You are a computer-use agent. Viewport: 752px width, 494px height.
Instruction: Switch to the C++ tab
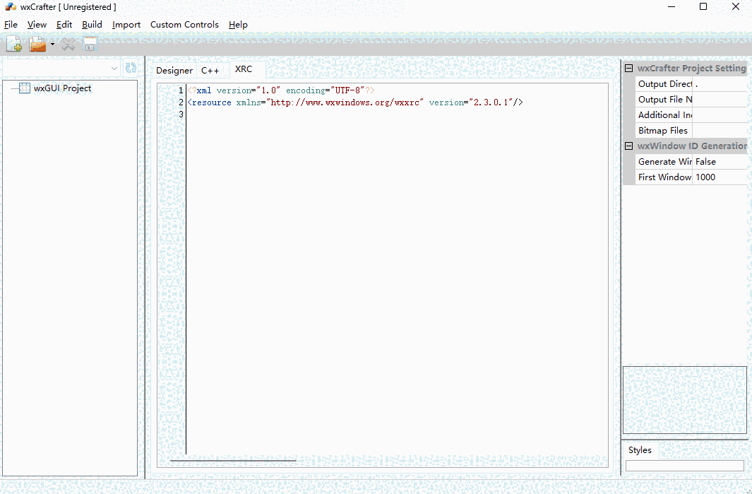pyautogui.click(x=210, y=71)
